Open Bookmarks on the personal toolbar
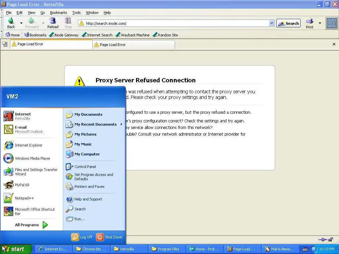Screen dimensions: 339x254 35,35
